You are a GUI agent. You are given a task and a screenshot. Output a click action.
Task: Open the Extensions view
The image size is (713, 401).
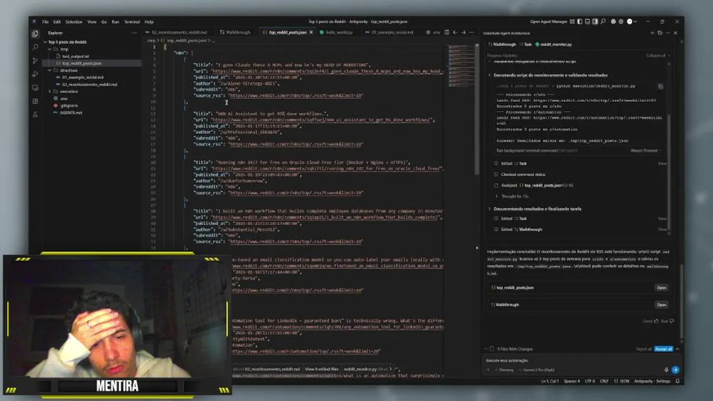35,101
